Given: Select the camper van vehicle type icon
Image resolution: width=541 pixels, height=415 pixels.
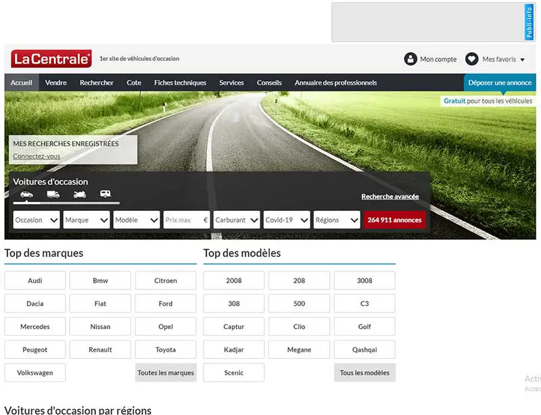Looking at the screenshot, I should pyautogui.click(x=105, y=194).
